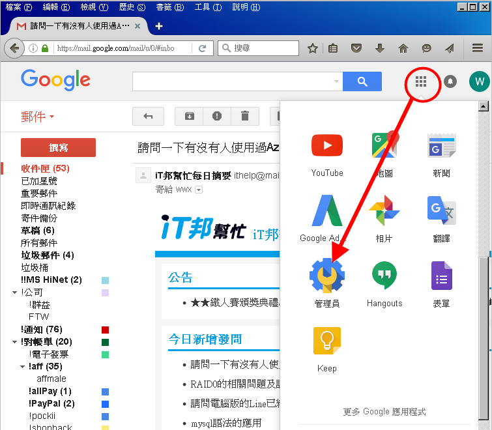The height and width of the screenshot is (430, 492).
Task: Collapse the !aff label tree
Action: pyautogui.click(x=22, y=367)
